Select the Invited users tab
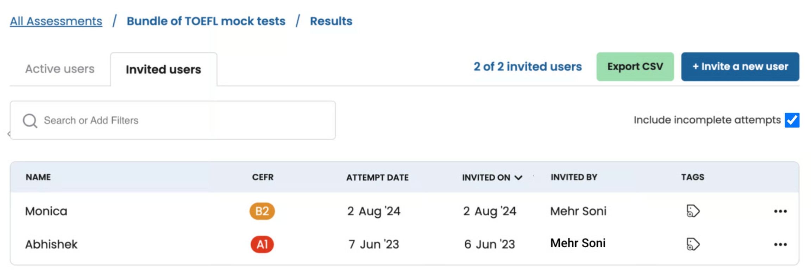The image size is (811, 275). [x=163, y=70]
